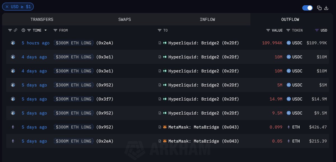Screen dimensions: 336x162
Task: Click the USDC token icon in the 9.5M row
Action: pyautogui.click(x=289, y=113)
